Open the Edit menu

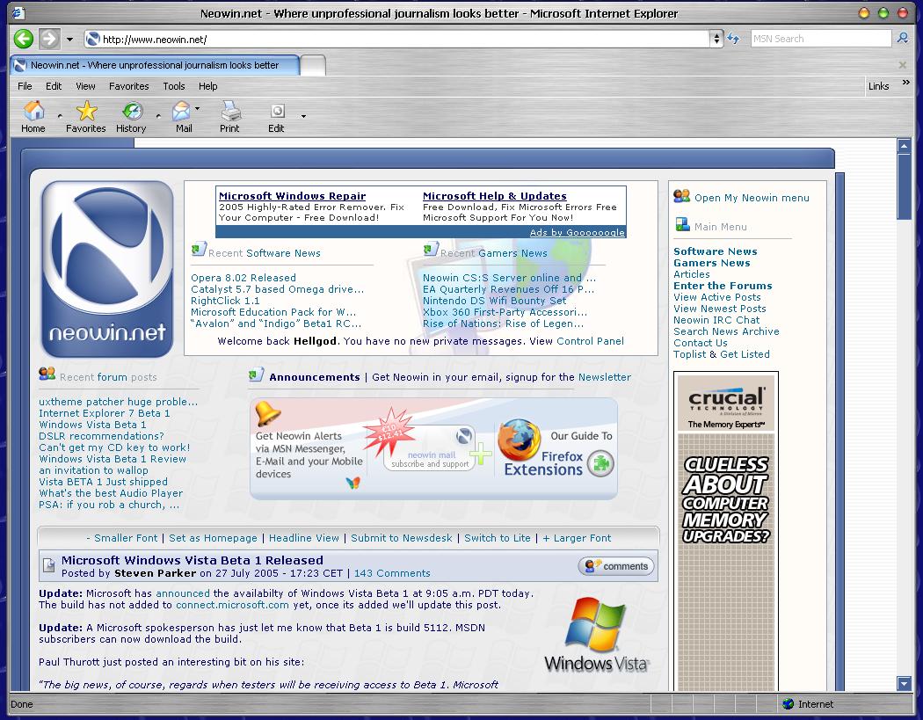click(x=54, y=86)
